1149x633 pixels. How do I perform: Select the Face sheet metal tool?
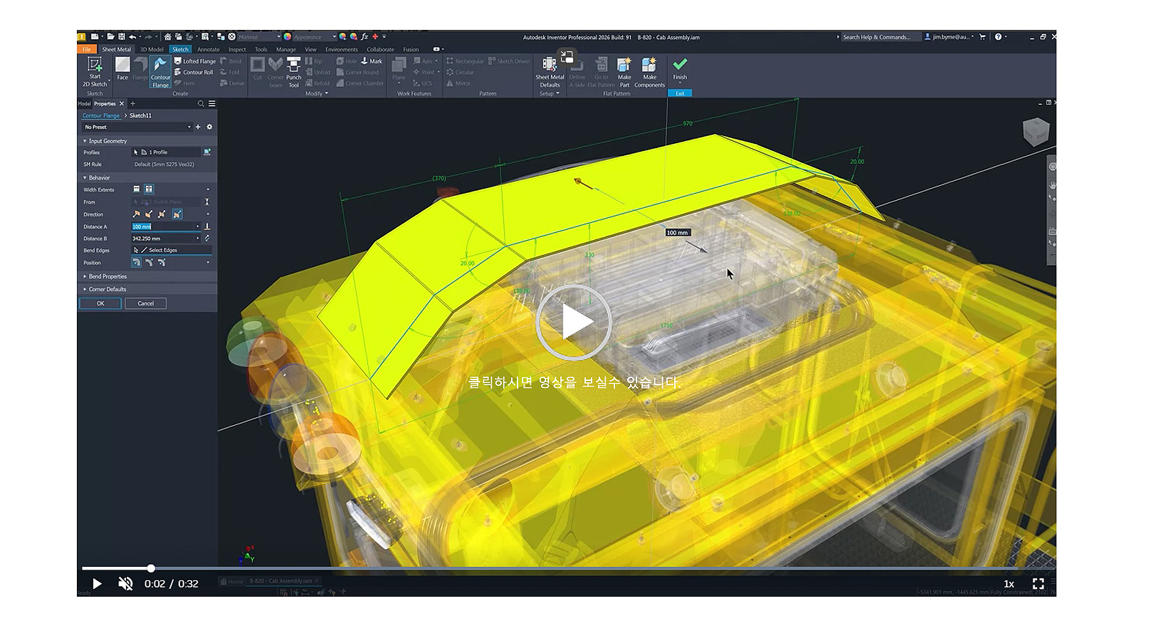[x=122, y=68]
